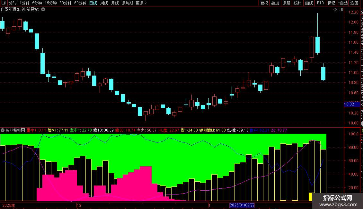The image size is (363, 209).
Task: Click the 返回 back button
Action: (x=354, y=3)
